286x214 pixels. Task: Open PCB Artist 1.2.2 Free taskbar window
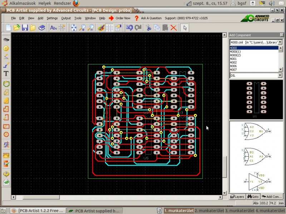(38, 210)
